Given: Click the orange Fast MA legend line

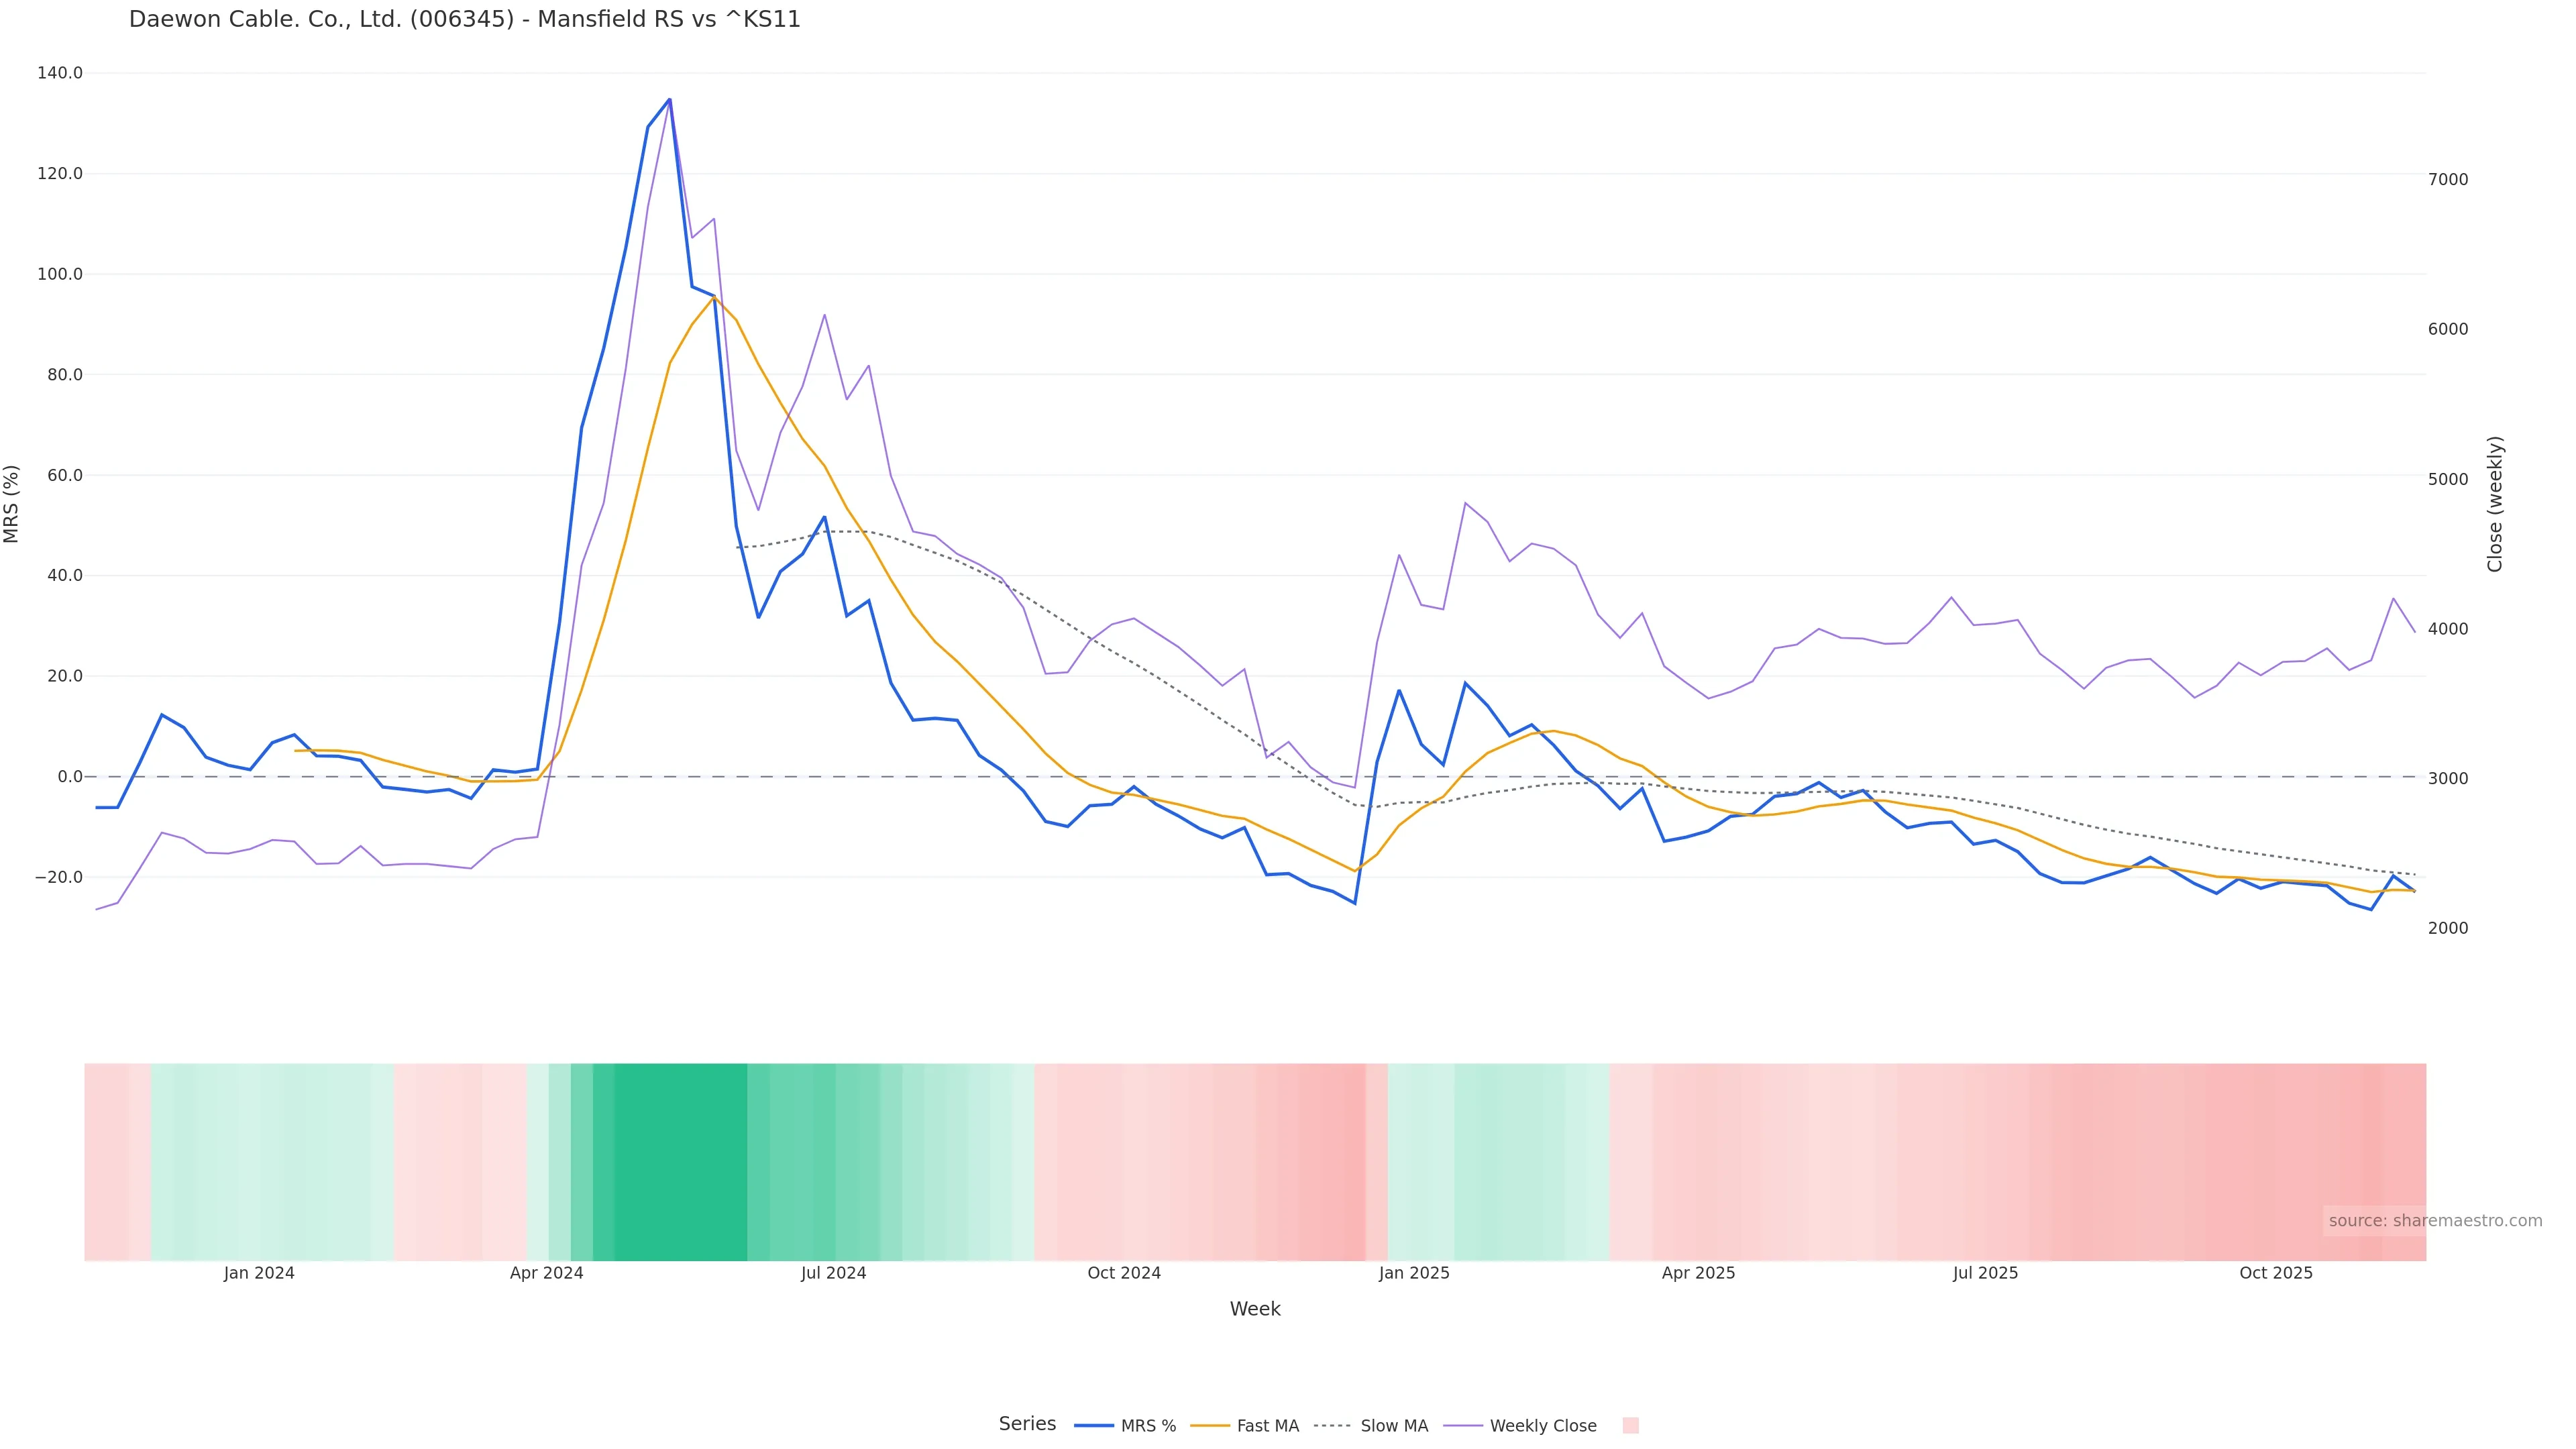Looking at the screenshot, I should pyautogui.click(x=1210, y=1426).
